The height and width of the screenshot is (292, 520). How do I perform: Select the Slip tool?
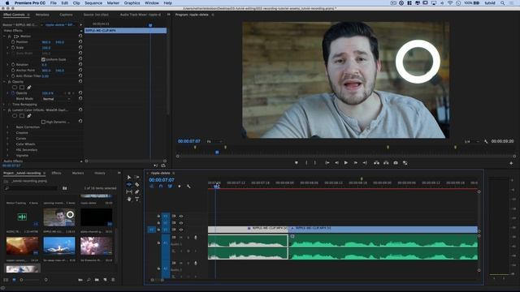click(x=129, y=192)
